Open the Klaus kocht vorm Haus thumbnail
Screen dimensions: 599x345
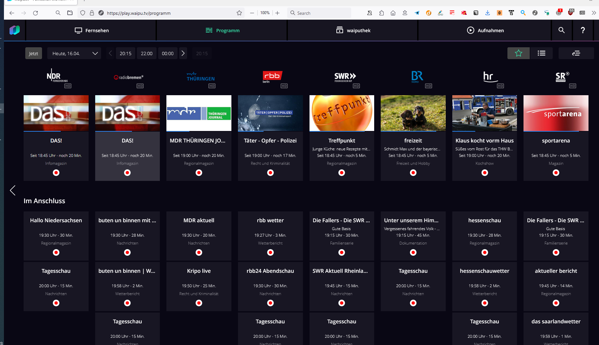pos(485,113)
